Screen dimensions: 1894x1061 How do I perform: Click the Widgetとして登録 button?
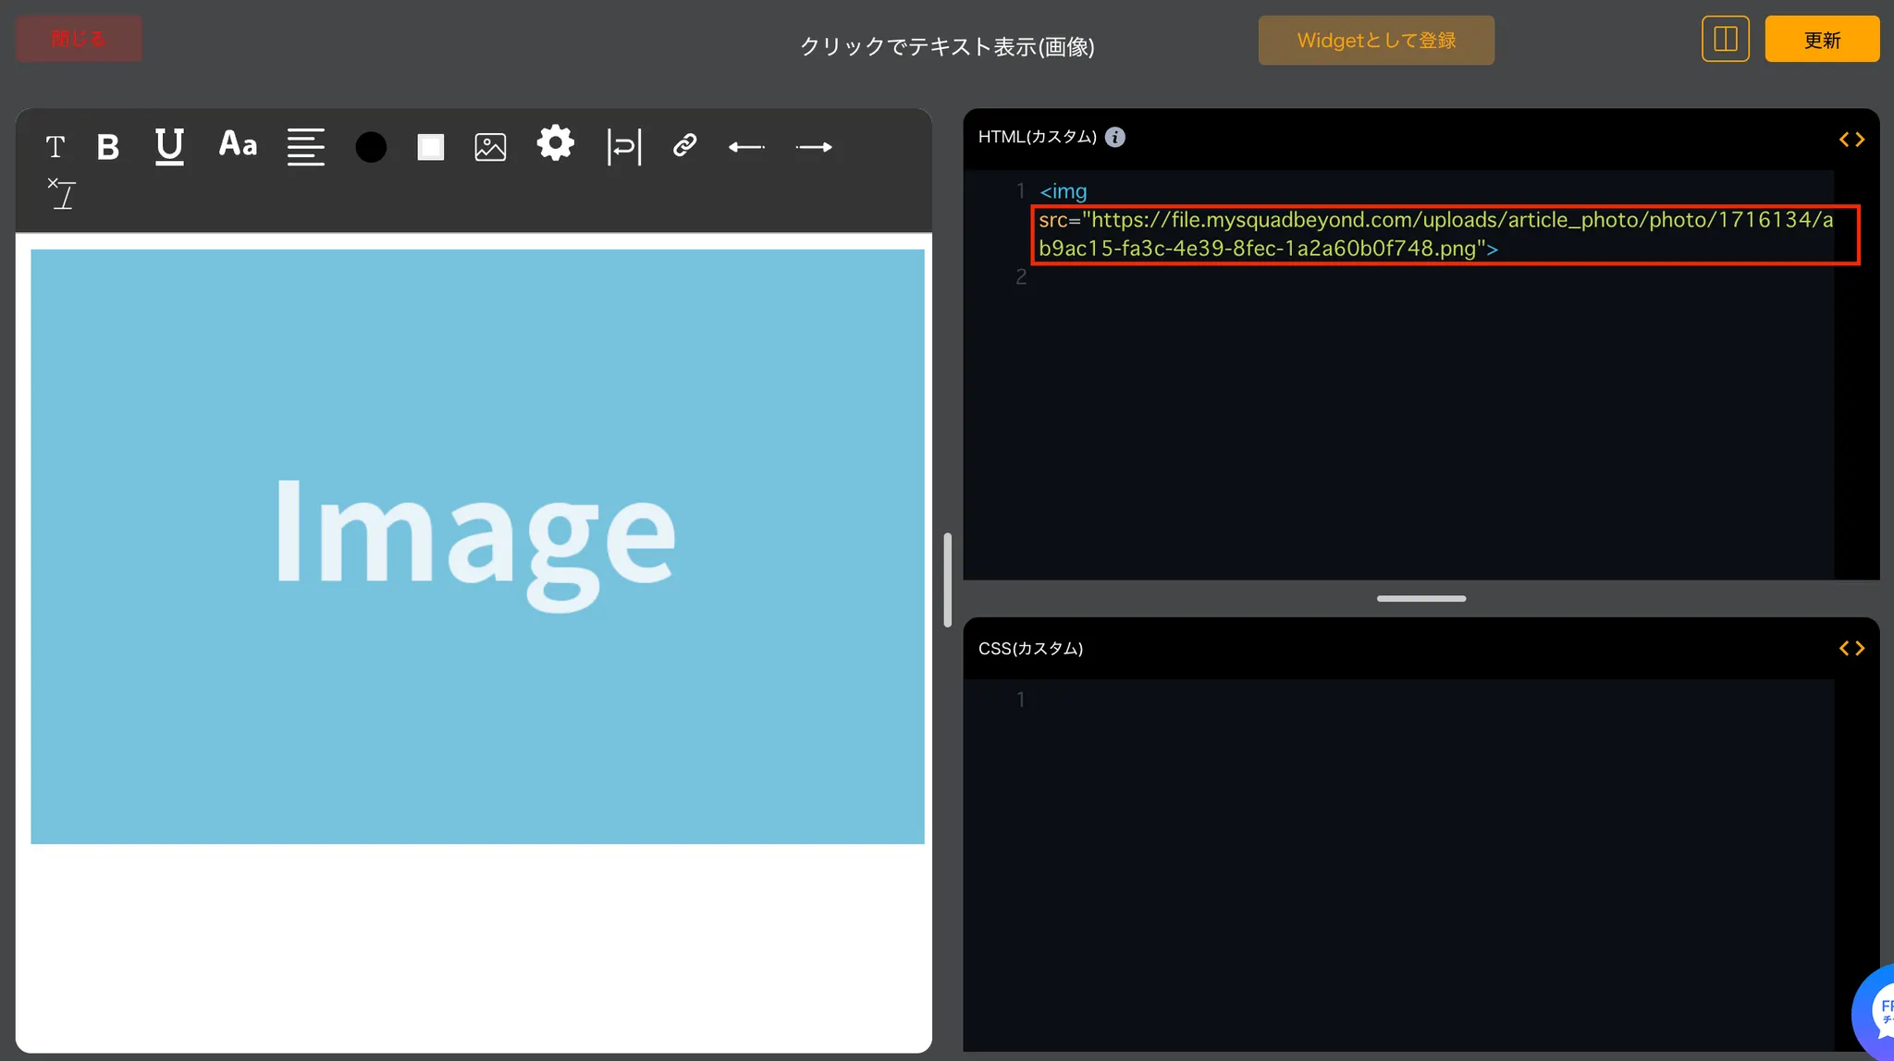click(x=1375, y=40)
